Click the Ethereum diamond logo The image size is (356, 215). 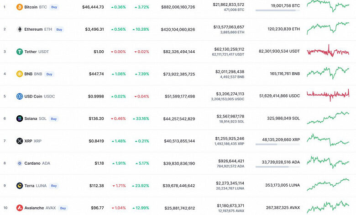coord(20,29)
